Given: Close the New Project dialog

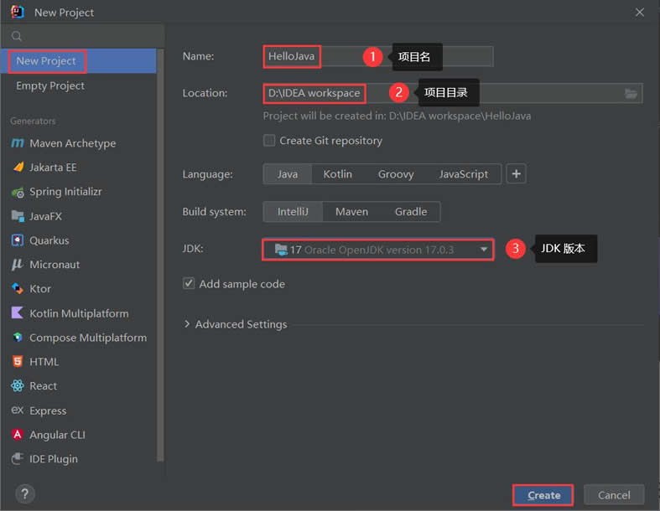Looking at the screenshot, I should (639, 13).
